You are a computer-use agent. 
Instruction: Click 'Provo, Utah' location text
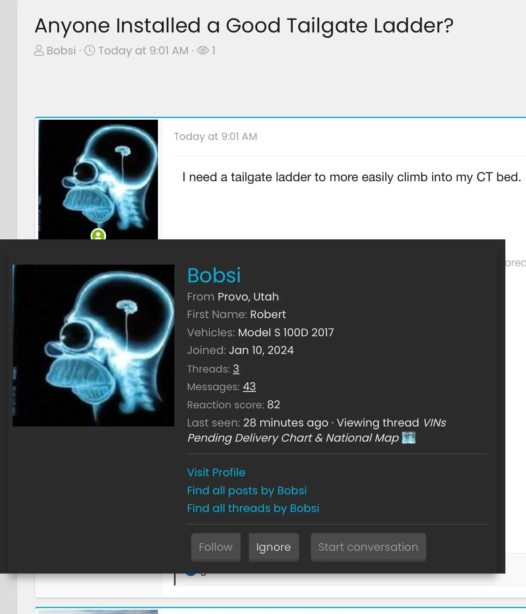point(248,297)
